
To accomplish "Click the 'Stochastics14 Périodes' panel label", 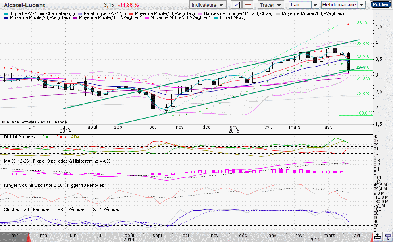I will tap(27, 209).
